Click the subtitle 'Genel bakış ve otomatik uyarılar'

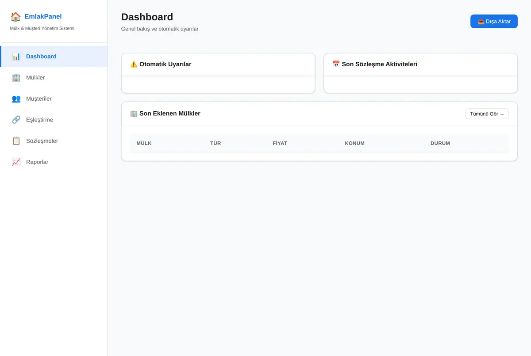tap(160, 29)
